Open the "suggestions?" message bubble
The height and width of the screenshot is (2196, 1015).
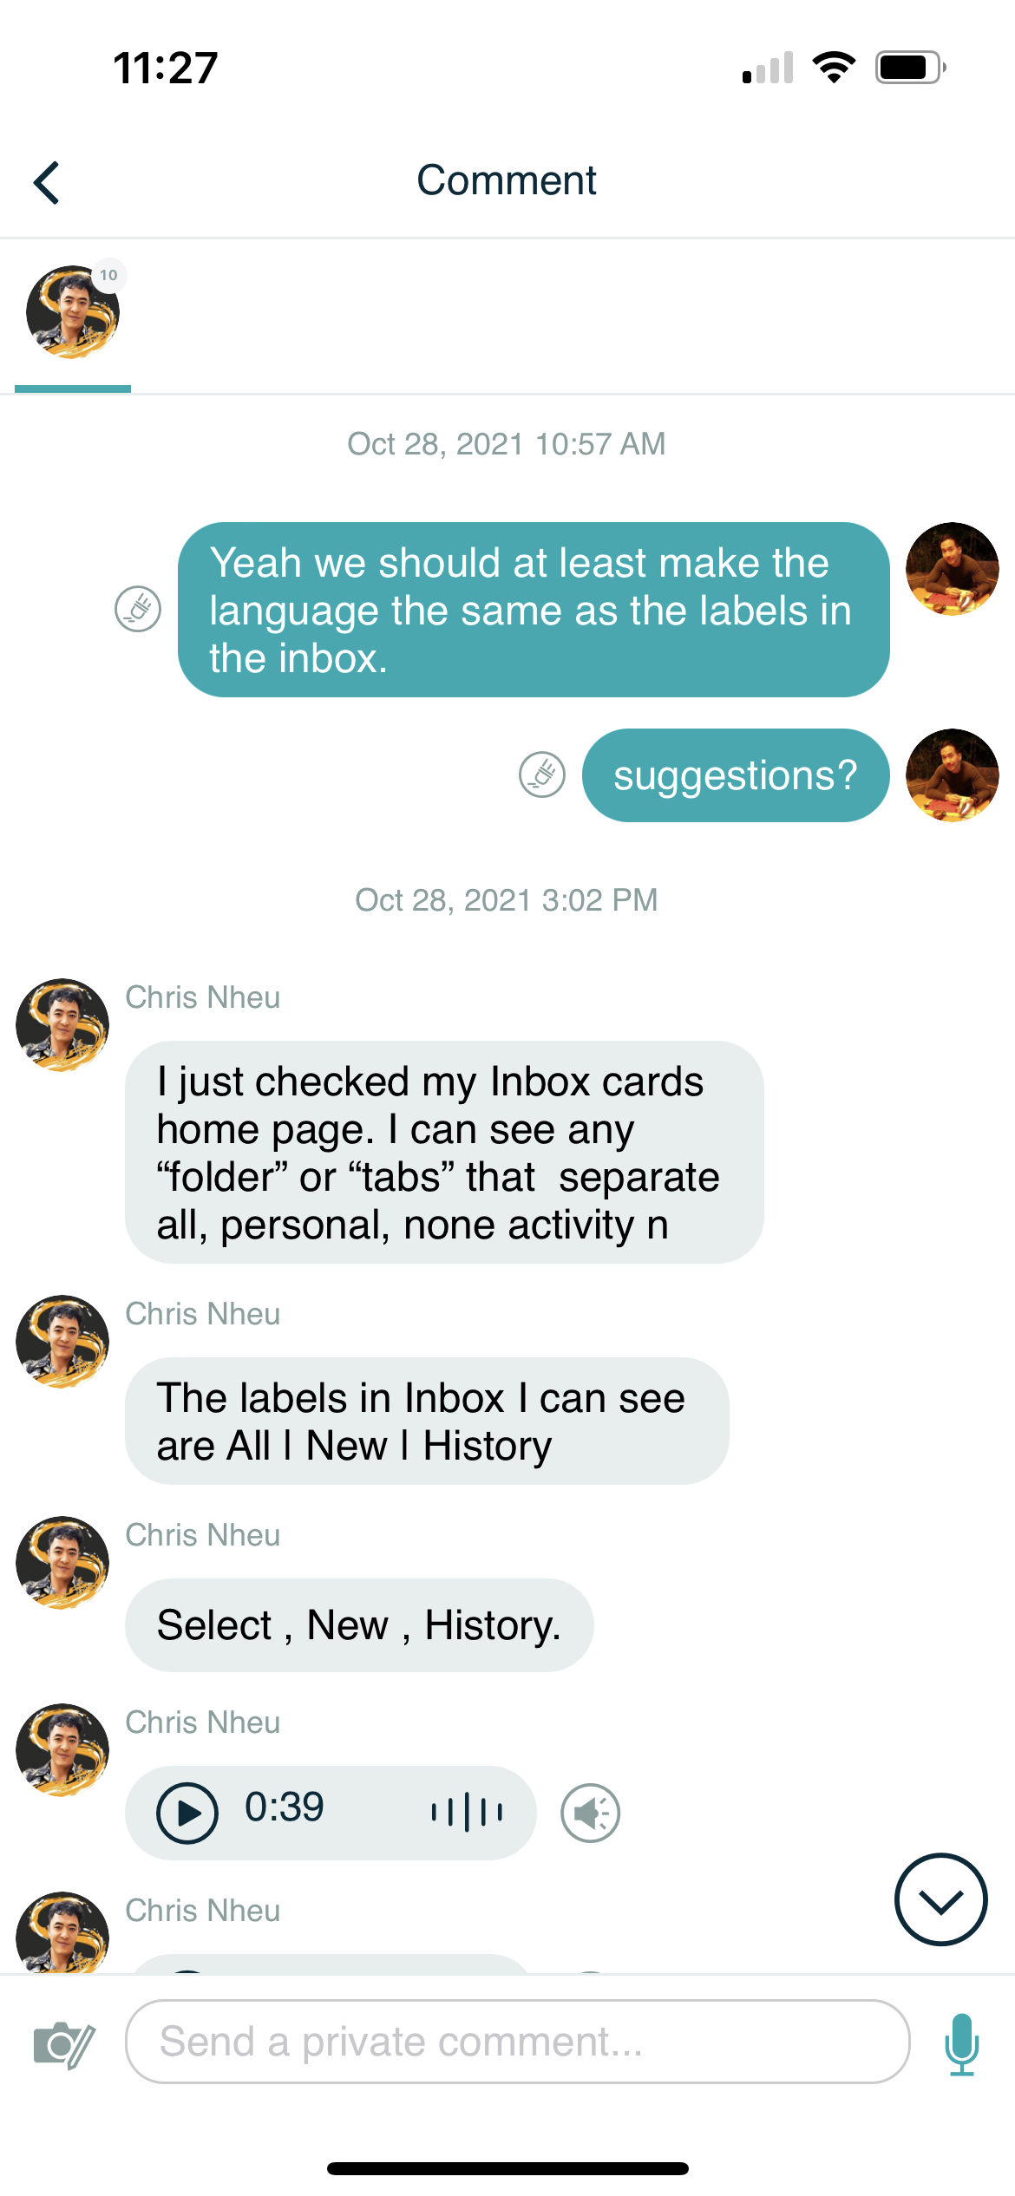point(735,775)
